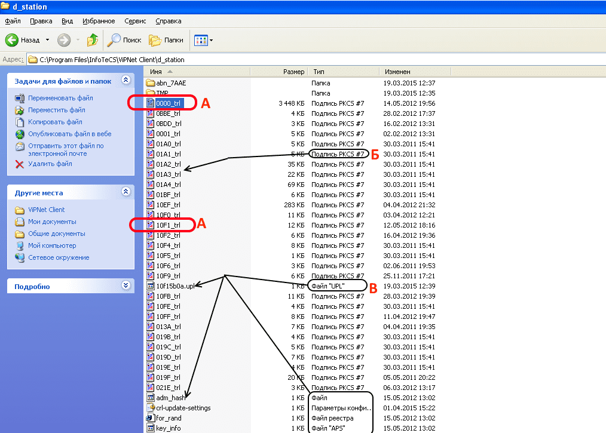Collapse the 'Задачи для файлов и папок' panel
Screen dimensions: 606x433
(x=126, y=80)
